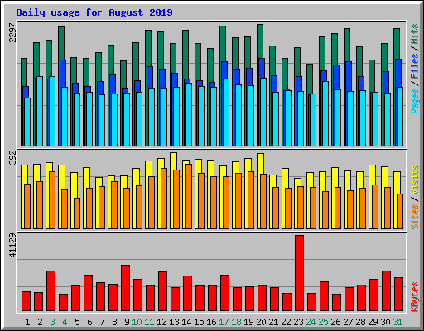424x331 pixels.
Task: Click the title "Daily usage for August 2019"
Action: (94, 12)
